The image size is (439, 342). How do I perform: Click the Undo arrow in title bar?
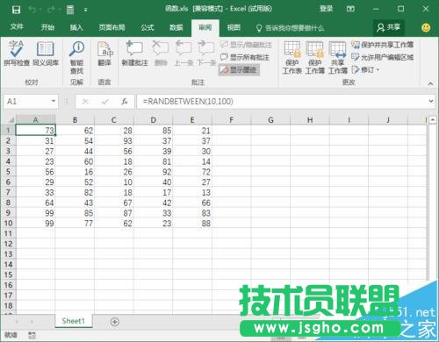[32, 10]
